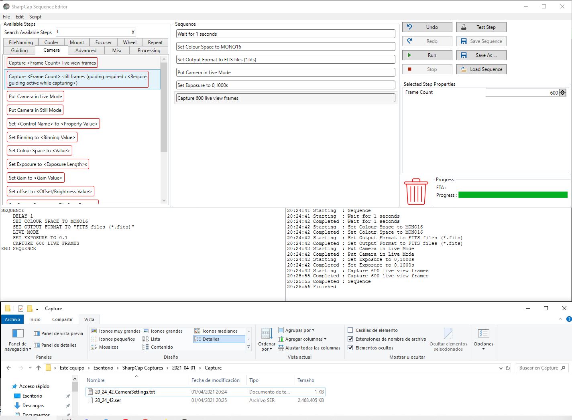Select 'Set Exposure to 0,1000s' sequence step
This screenshot has height=420, width=572.
(286, 85)
